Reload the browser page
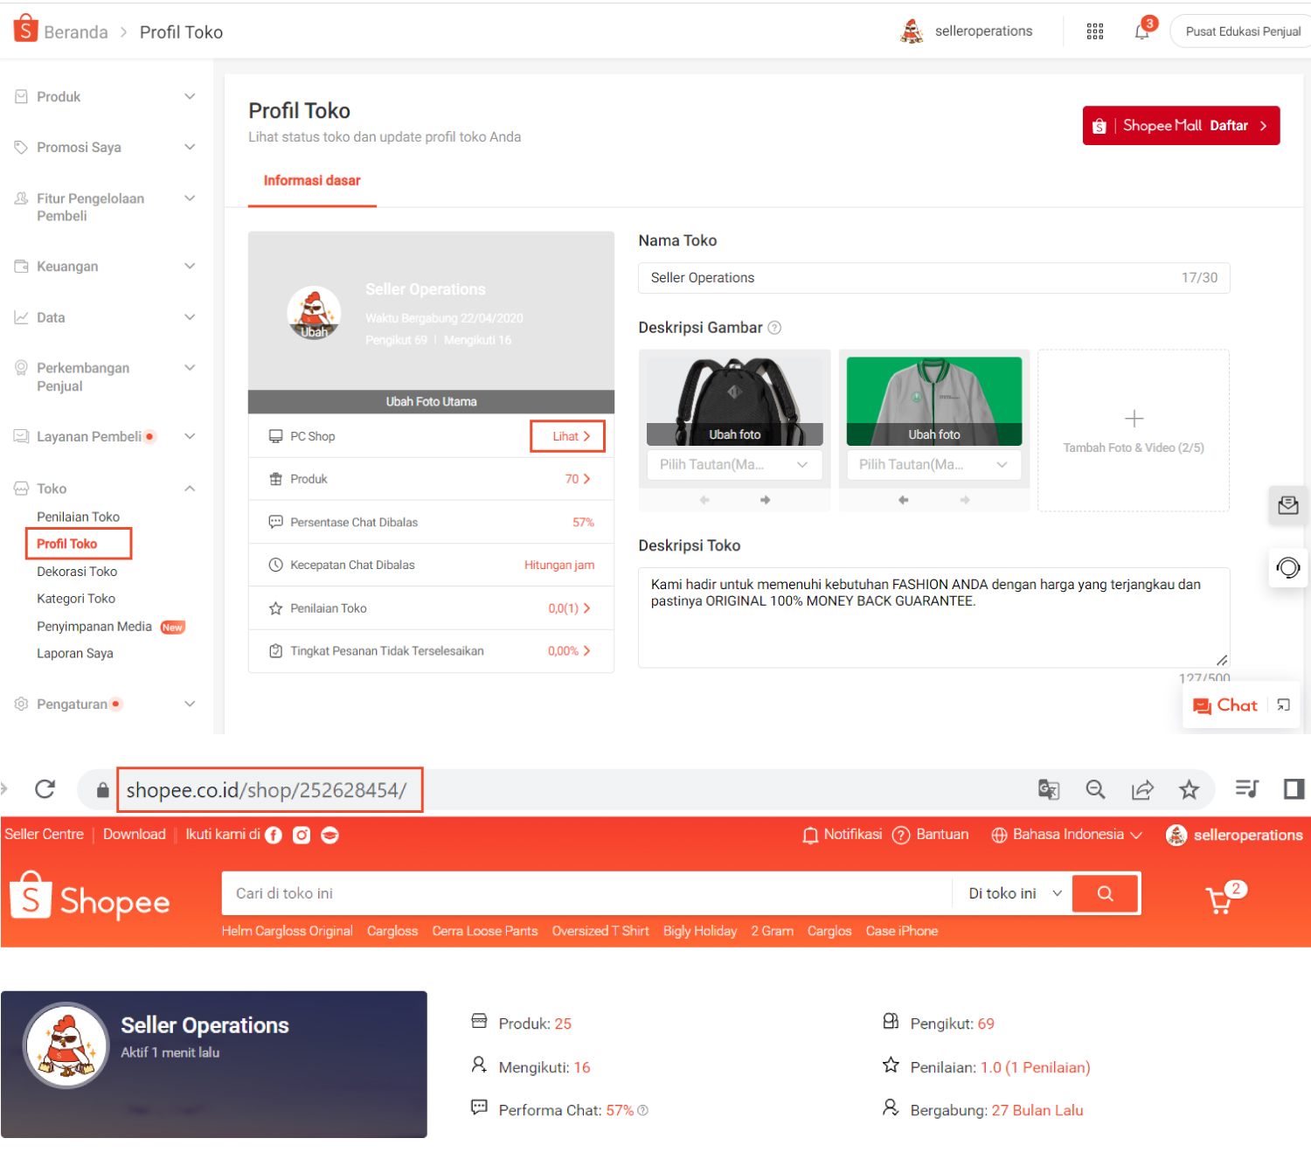Viewport: 1311px width, 1166px height. pos(45,789)
